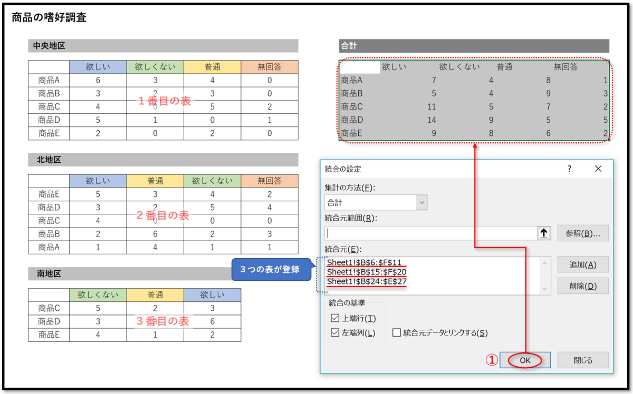Click the 追加(A) button
Viewport: 633px width, 394px height.
582,264
